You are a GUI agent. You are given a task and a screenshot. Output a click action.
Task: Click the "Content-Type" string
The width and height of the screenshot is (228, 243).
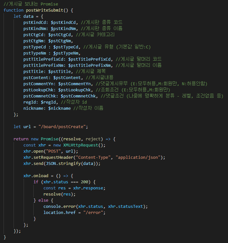point(93,157)
